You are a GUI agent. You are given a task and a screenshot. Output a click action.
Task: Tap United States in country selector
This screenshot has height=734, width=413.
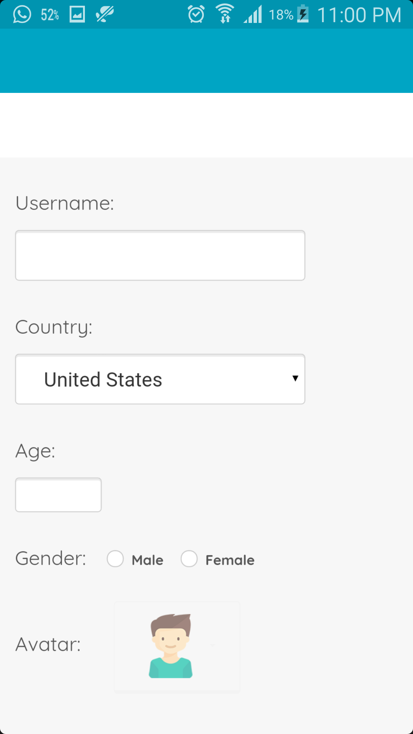(103, 380)
